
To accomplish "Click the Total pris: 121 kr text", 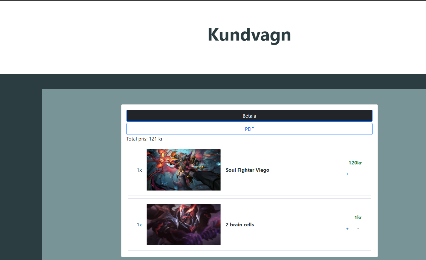I will point(144,139).
